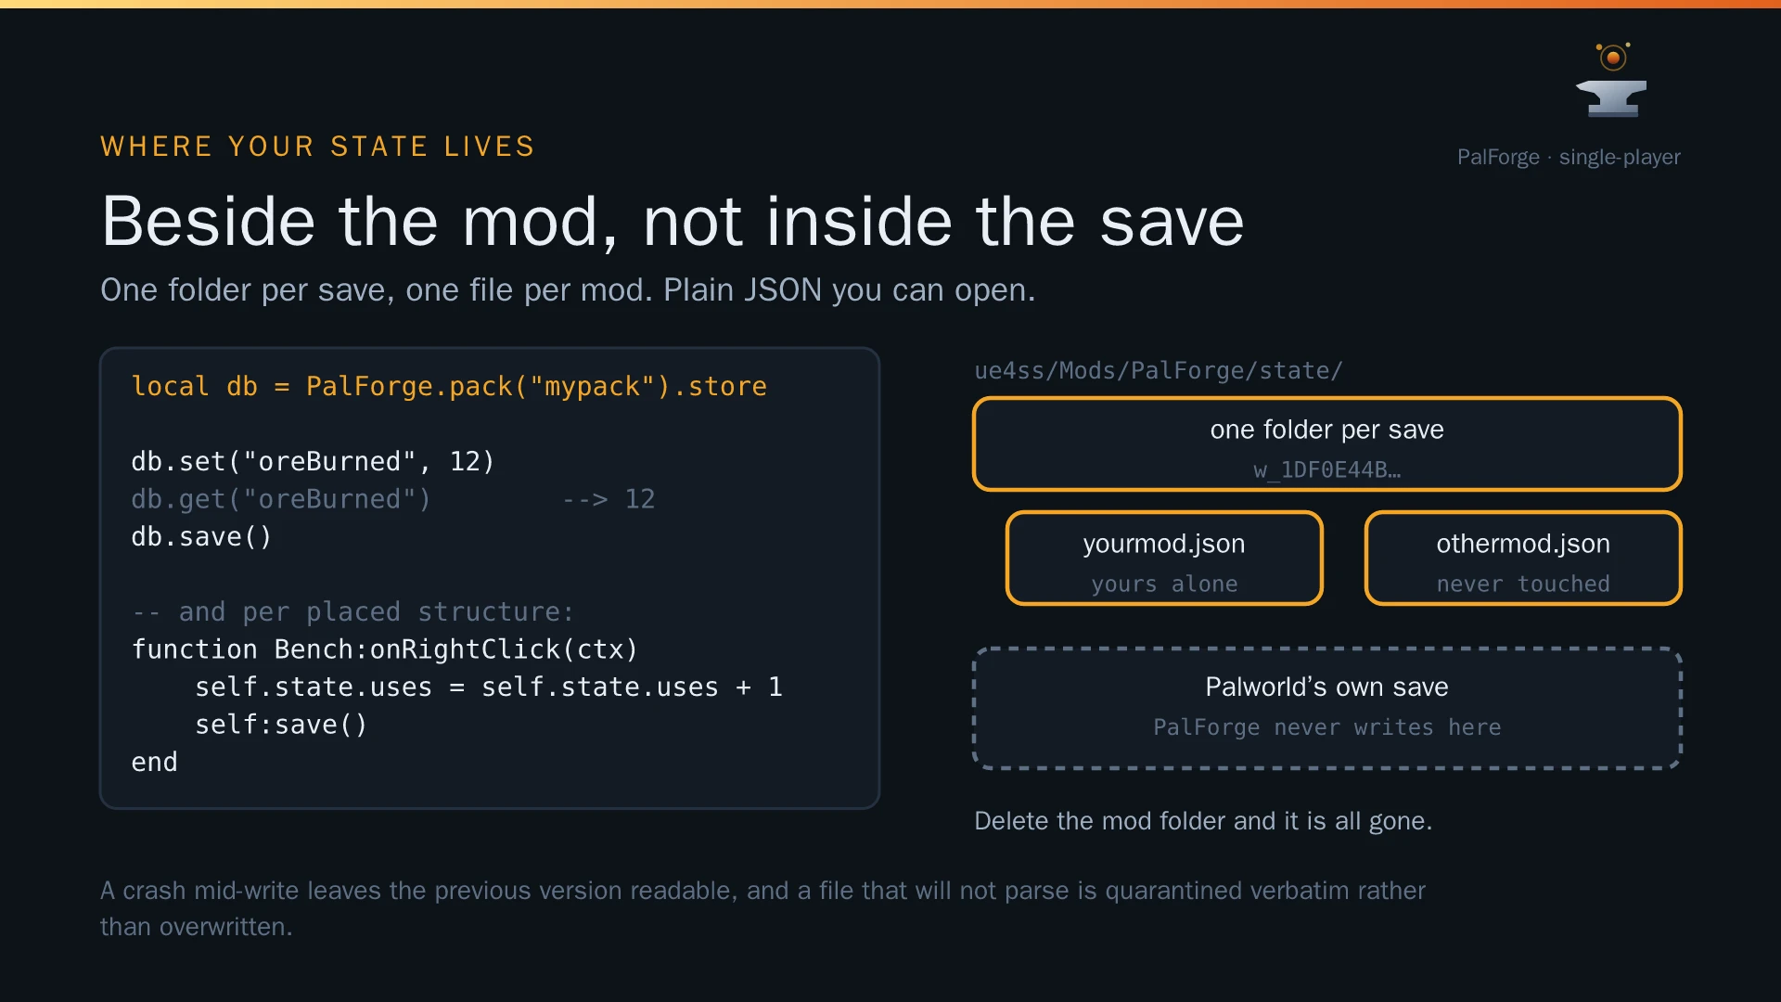Click the 'one folder per save' box
Screen dimensions: 1781x1002
[1327, 444]
